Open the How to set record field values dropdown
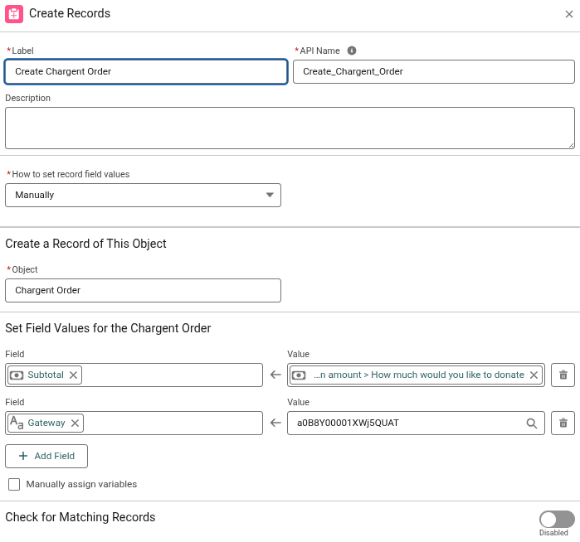Viewport: 580px width, 542px height. point(144,195)
